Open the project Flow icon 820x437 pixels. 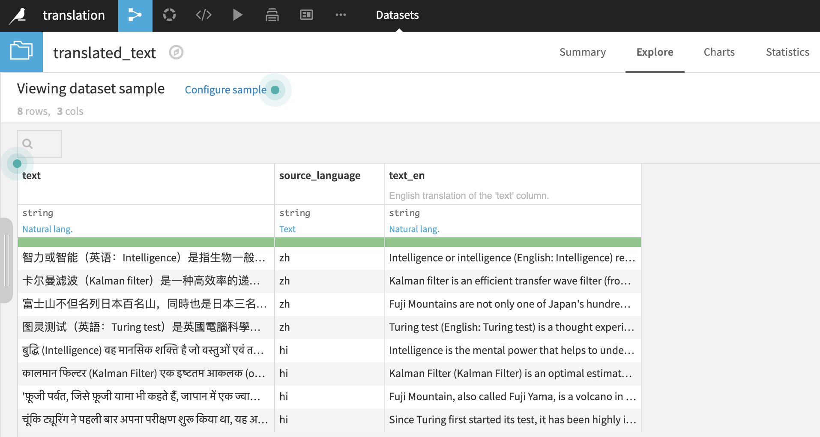coord(135,15)
